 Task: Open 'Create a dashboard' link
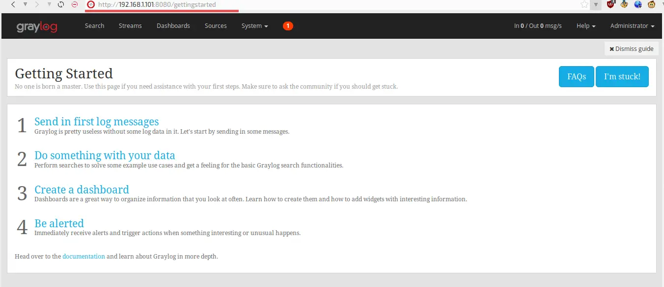(82, 190)
